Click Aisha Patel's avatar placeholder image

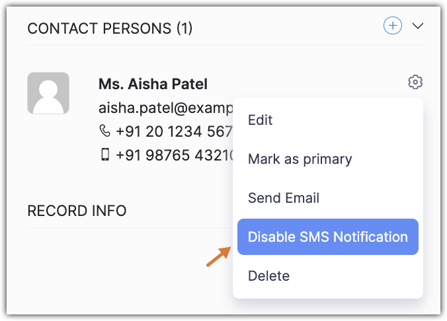48,93
